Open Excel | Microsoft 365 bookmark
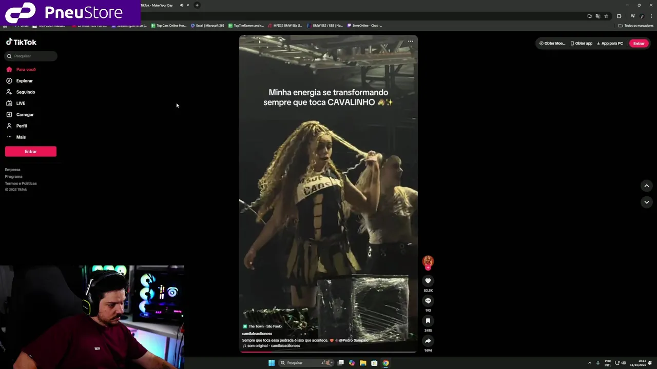Screen dimensions: 657x369 (x=208, y=26)
